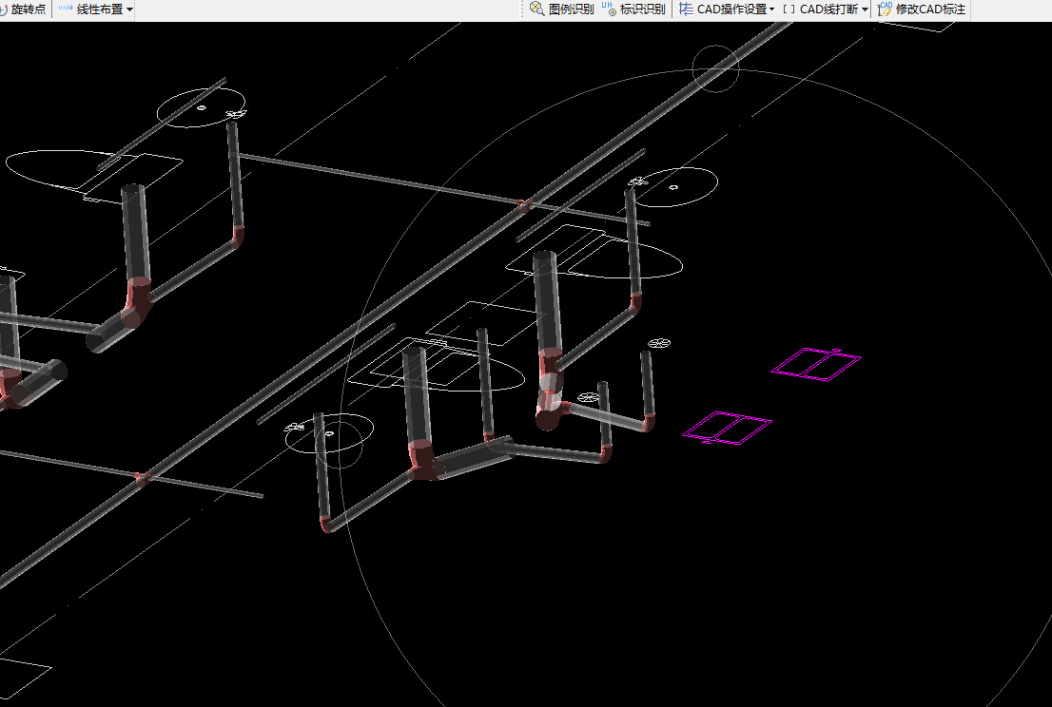Expand the CAD线打断 dropdown arrow

pos(865,10)
